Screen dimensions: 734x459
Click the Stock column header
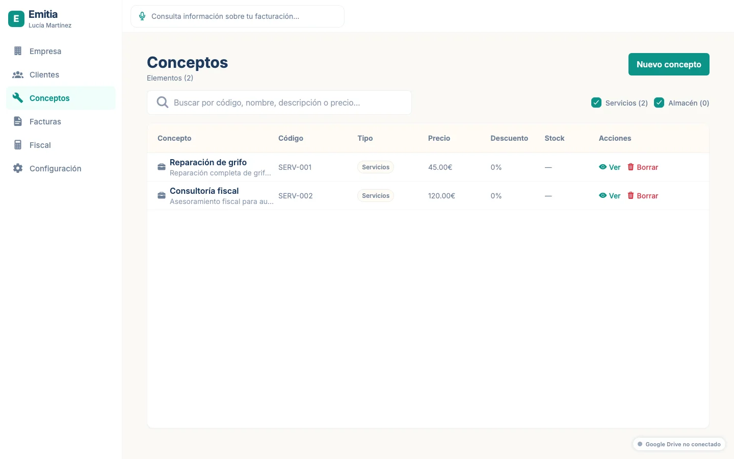[555, 138]
